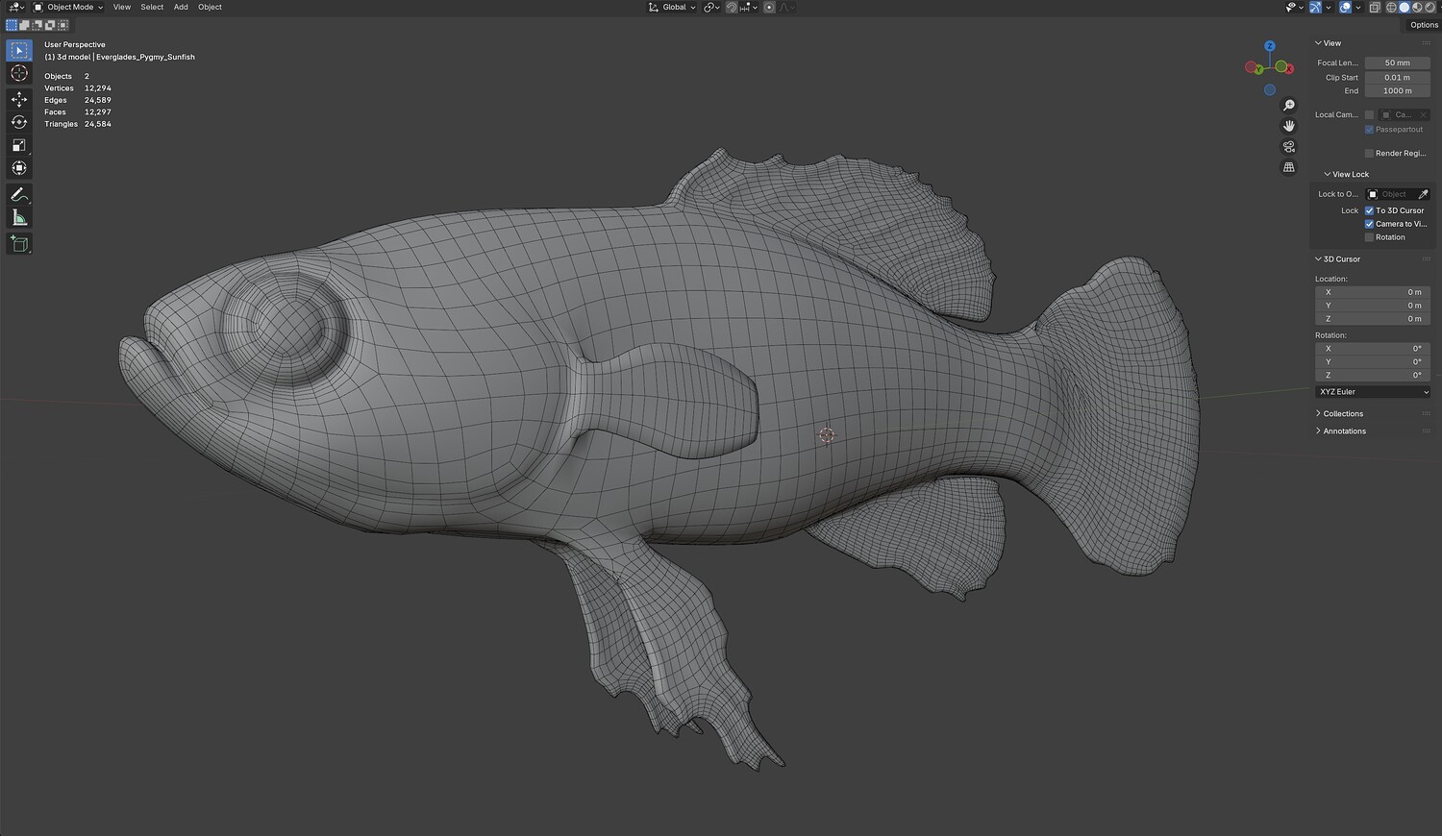Activate the Cursor tool in the toolbar

click(19, 74)
